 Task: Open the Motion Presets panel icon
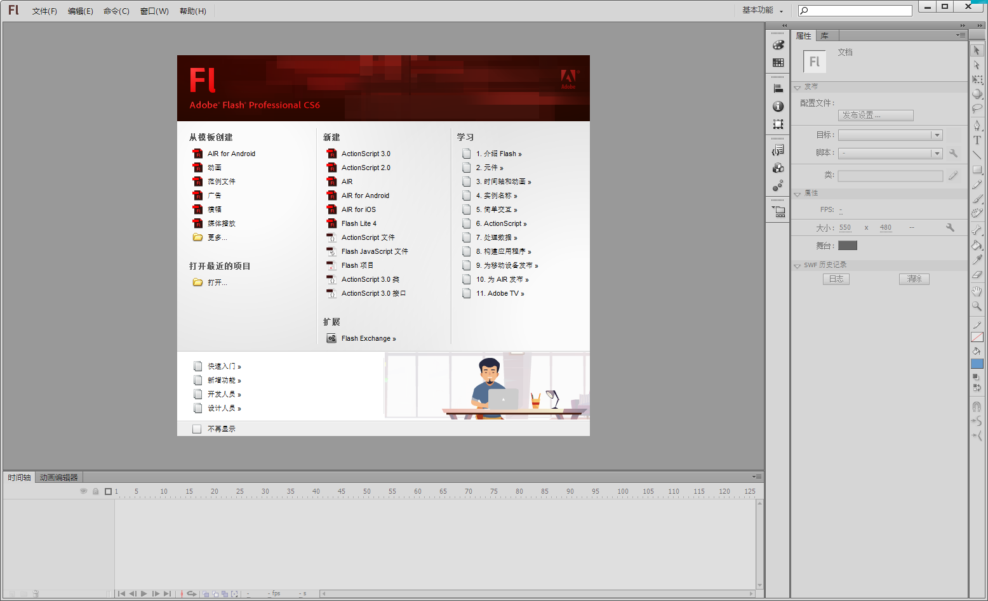tap(778, 186)
